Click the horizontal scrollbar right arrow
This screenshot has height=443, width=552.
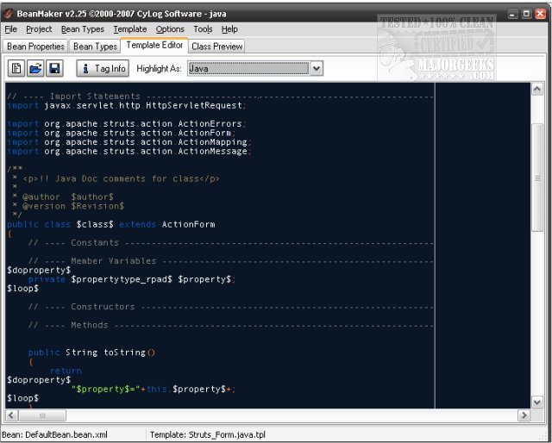[x=523, y=415]
